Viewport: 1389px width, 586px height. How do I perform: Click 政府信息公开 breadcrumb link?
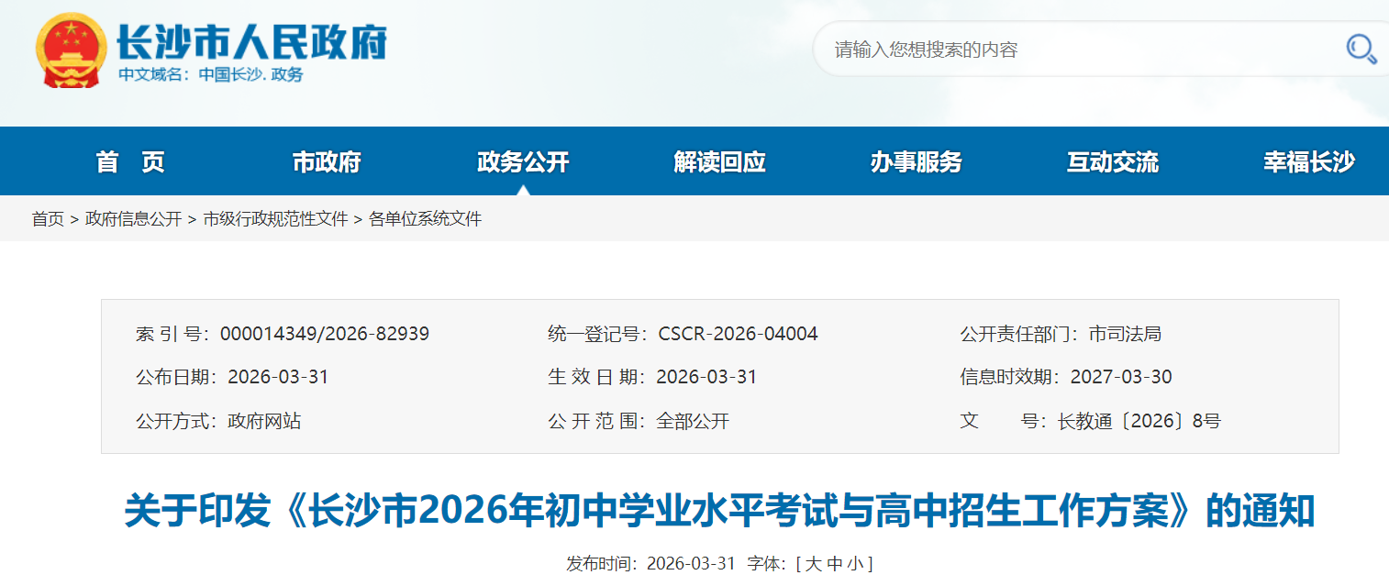point(133,219)
